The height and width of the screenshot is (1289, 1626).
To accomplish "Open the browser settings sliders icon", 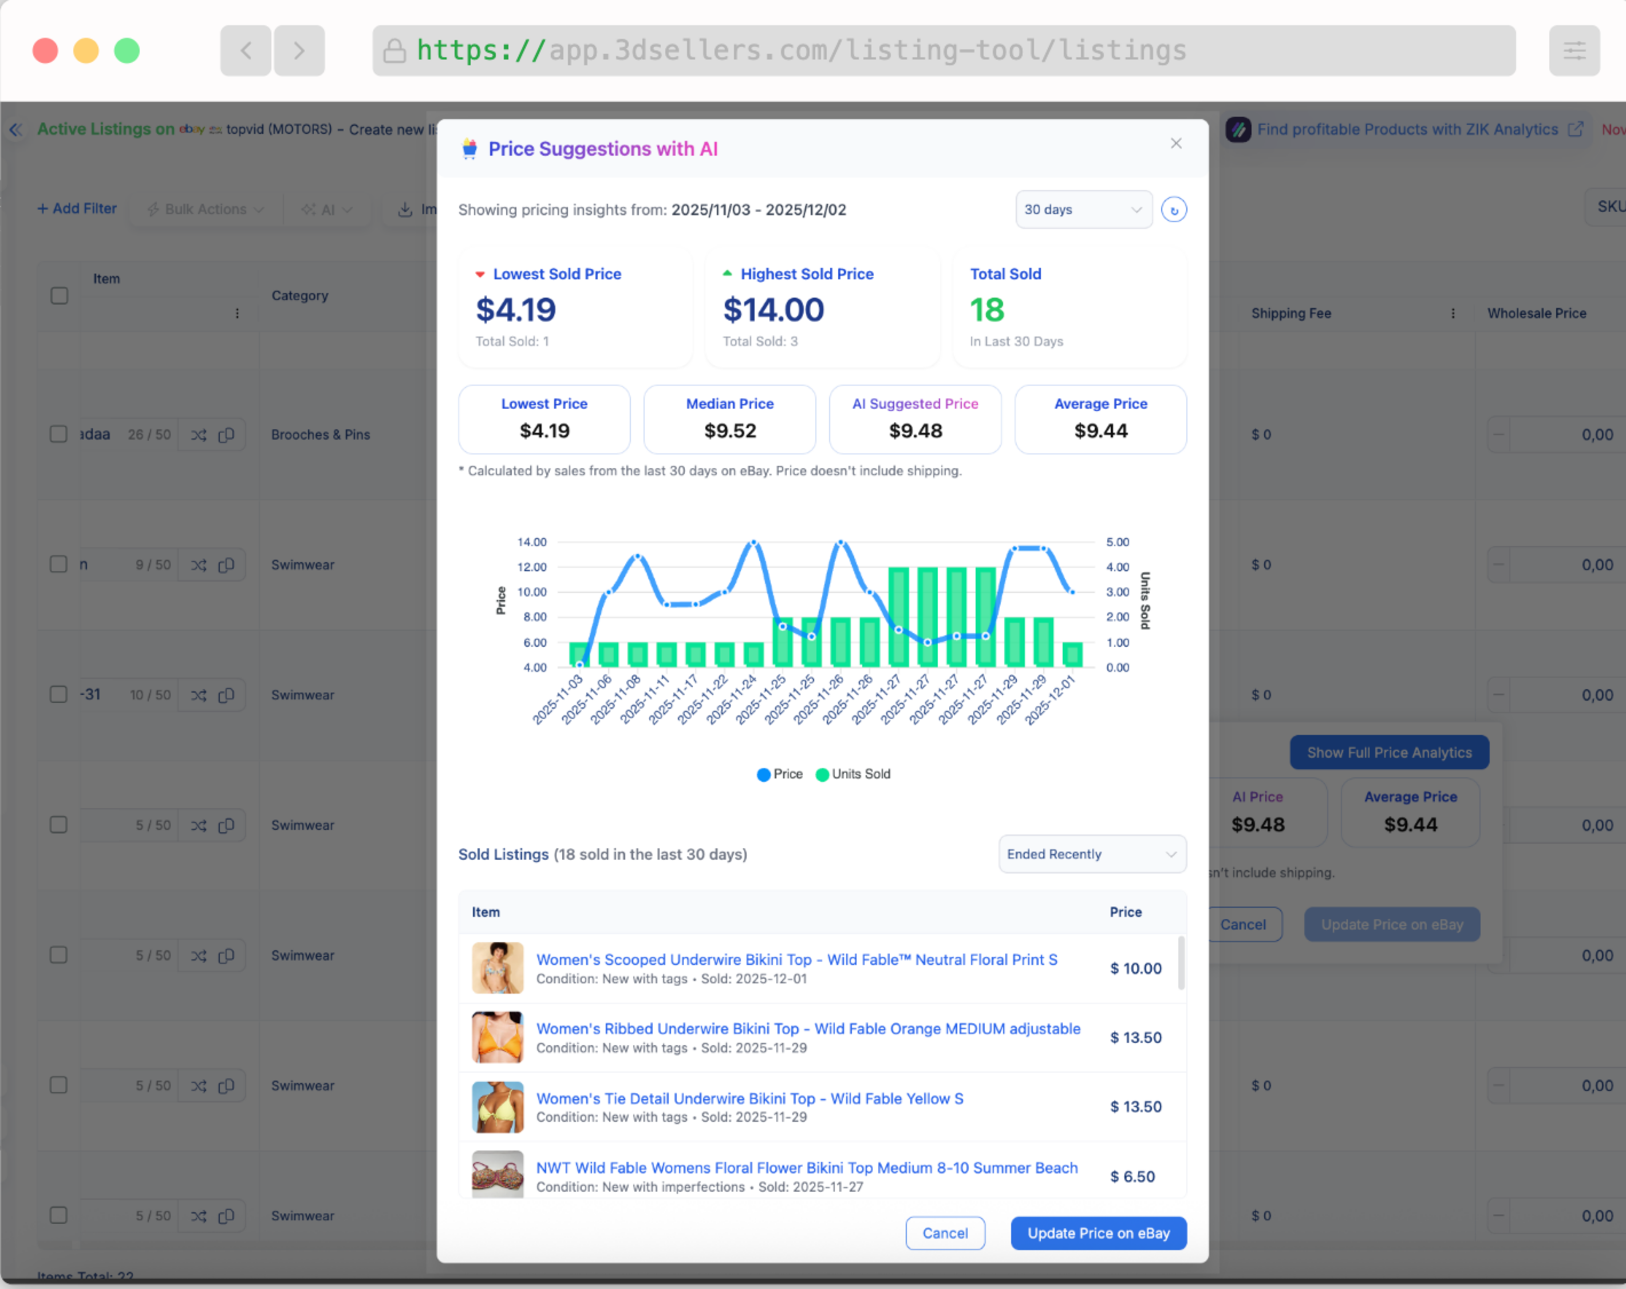I will tap(1574, 50).
